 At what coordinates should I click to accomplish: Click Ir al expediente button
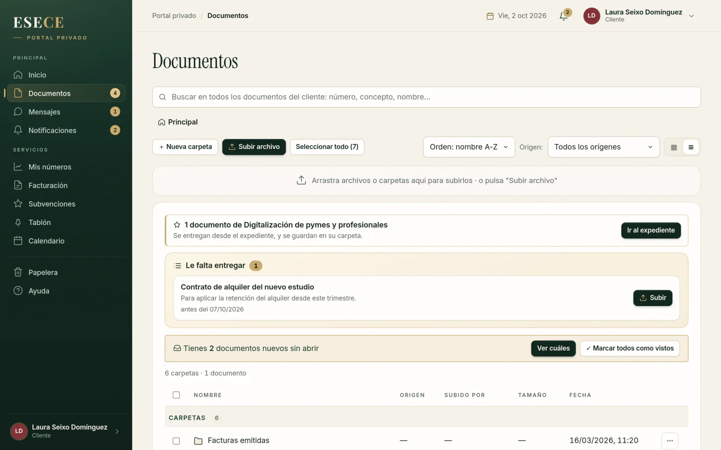tap(651, 230)
